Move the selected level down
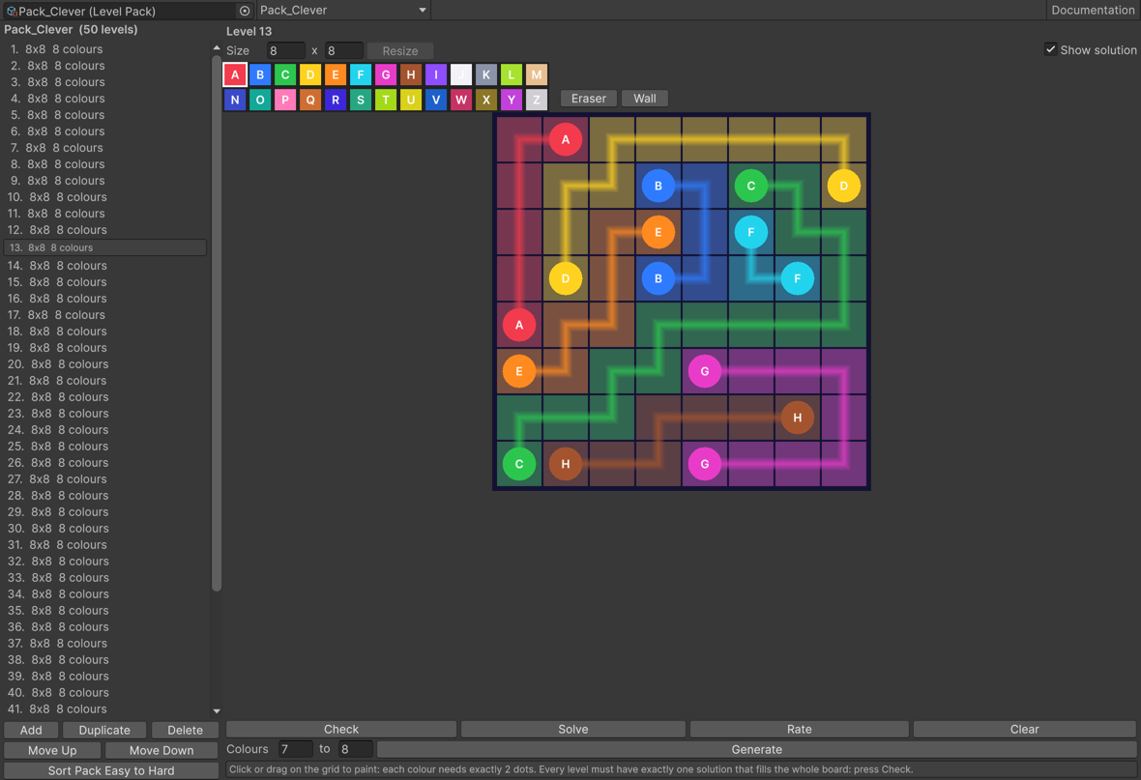The image size is (1141, 780). tap(161, 750)
